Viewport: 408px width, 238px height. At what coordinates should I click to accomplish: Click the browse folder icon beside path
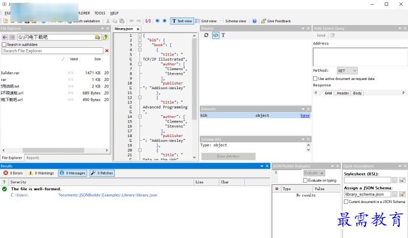point(97,37)
